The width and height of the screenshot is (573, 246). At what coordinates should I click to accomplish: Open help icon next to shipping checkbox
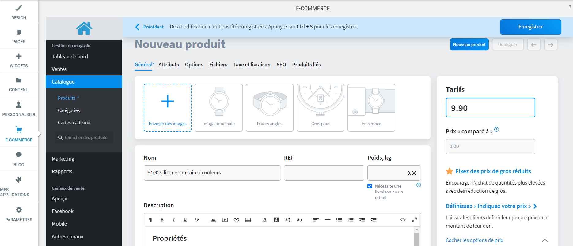click(419, 185)
